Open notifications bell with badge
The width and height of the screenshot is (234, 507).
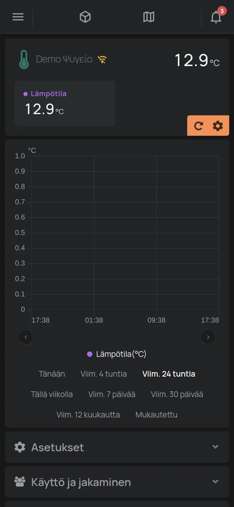pyautogui.click(x=216, y=16)
